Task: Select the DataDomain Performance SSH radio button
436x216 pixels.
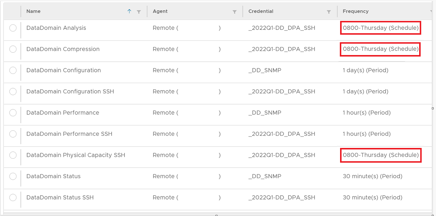Action: pos(13,134)
